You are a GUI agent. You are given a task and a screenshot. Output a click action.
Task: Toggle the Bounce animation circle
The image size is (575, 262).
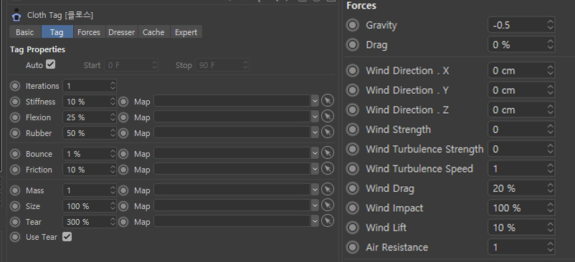[15, 154]
